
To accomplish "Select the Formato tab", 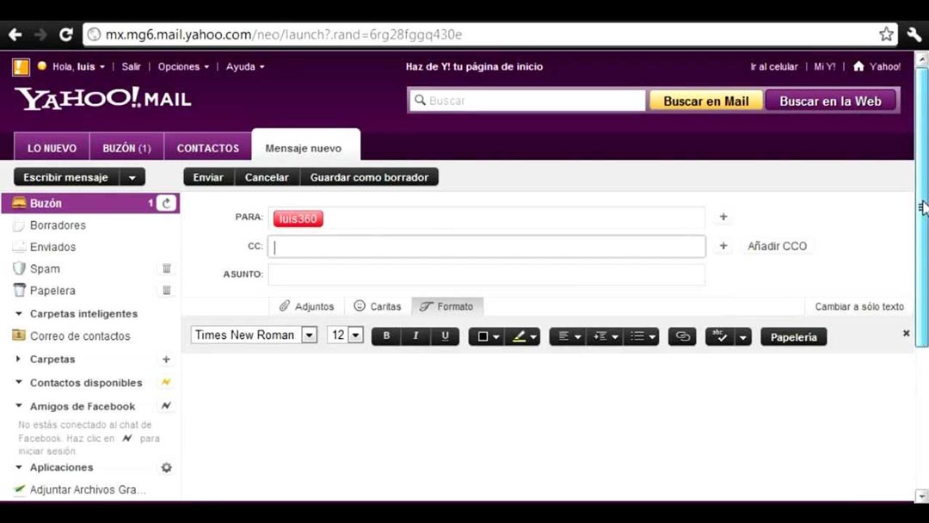I will tap(446, 306).
